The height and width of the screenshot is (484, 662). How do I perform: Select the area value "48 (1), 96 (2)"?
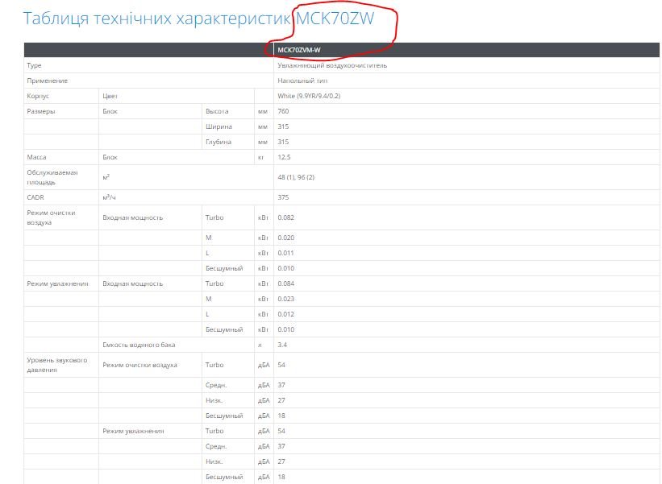click(296, 176)
